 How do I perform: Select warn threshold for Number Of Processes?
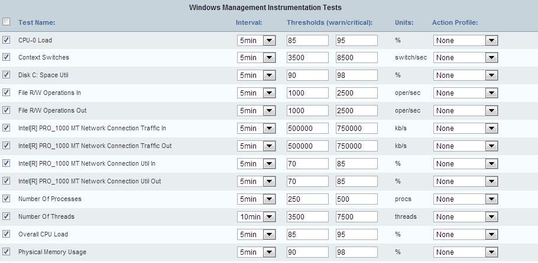(x=307, y=199)
